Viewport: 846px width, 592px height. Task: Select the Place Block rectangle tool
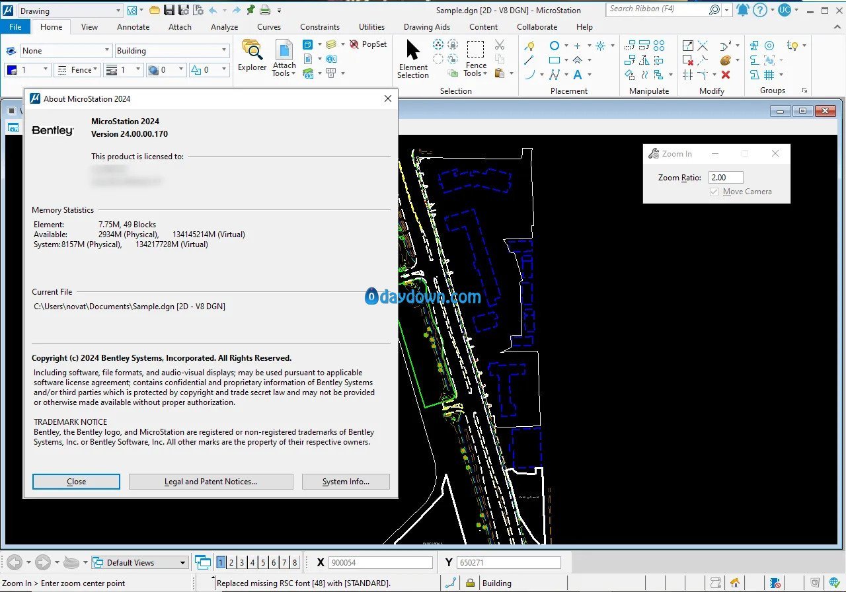(555, 60)
